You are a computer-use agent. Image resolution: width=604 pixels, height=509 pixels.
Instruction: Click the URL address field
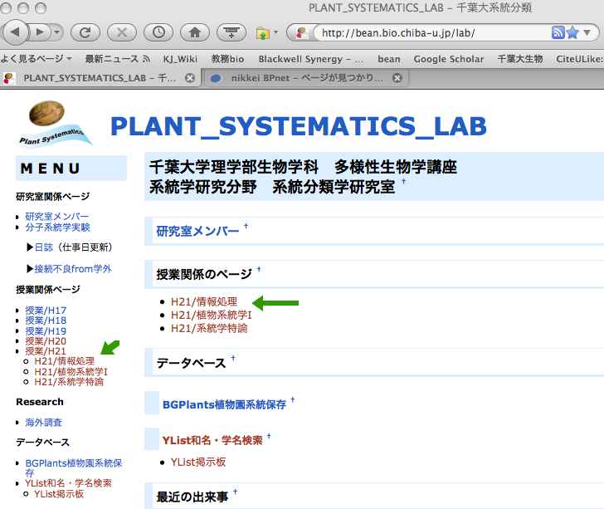point(431,33)
